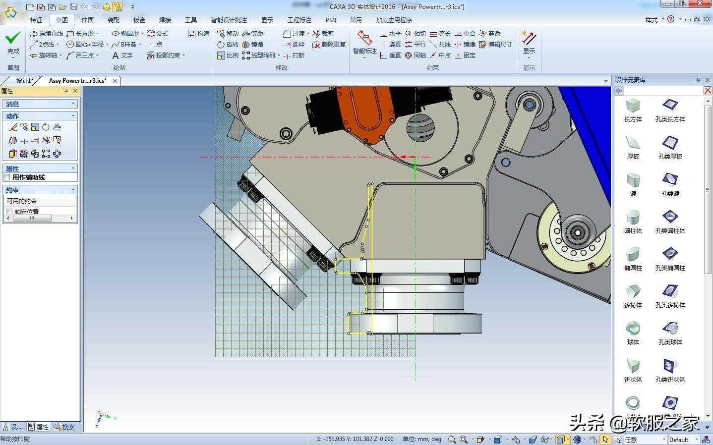The image size is (713, 445).
Task: Select the 椭圆形 ellipse tool
Action: click(125, 33)
